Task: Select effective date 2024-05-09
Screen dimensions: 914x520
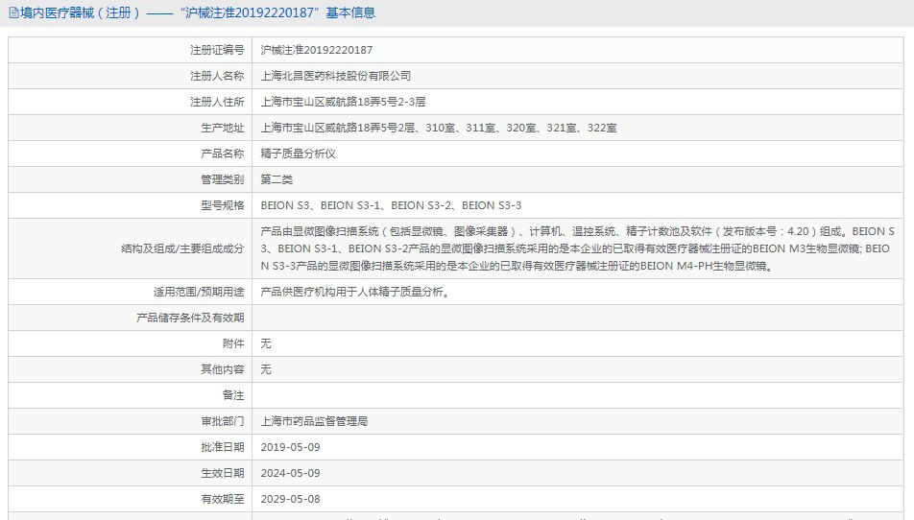Action: point(290,473)
